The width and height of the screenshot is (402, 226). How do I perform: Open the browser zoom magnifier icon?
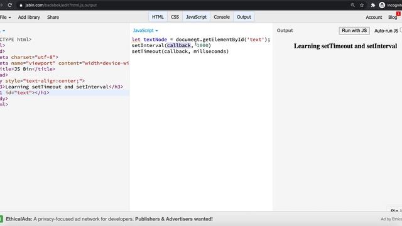353,5
